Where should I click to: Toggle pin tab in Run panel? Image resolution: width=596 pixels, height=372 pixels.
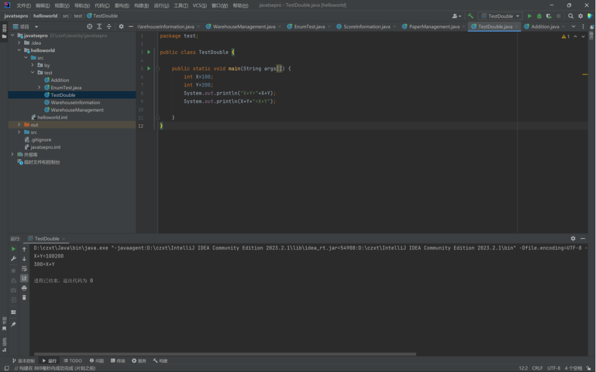13,324
